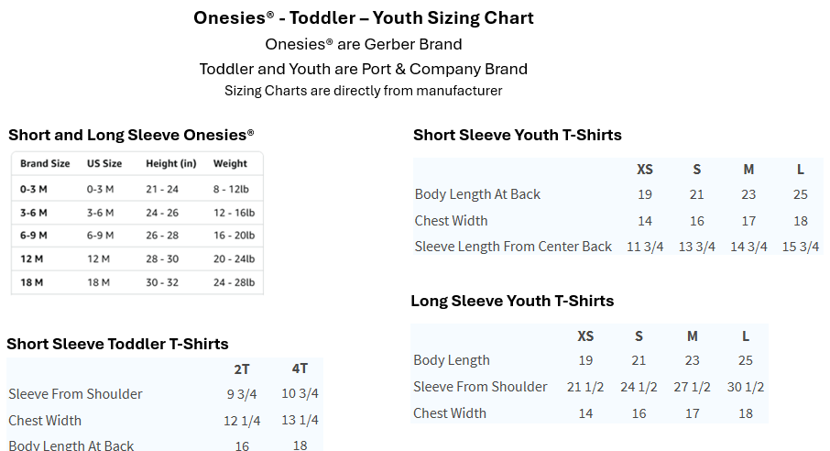Viewport: 830px width, 451px height.
Task: Click the '12 M' brand size row label
Action: pyautogui.click(x=32, y=258)
